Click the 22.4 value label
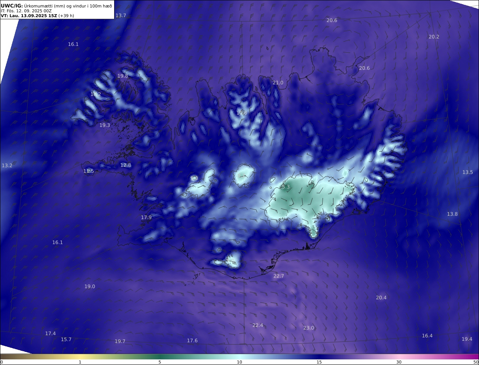 pyautogui.click(x=257, y=325)
